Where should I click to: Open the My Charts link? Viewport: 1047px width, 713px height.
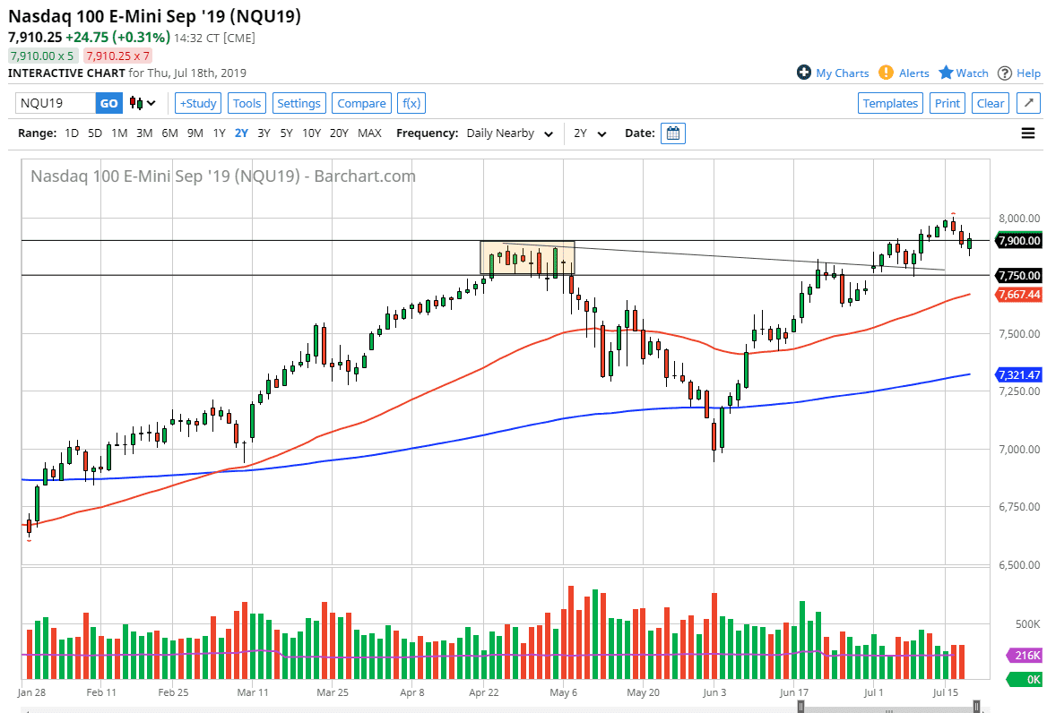[842, 73]
